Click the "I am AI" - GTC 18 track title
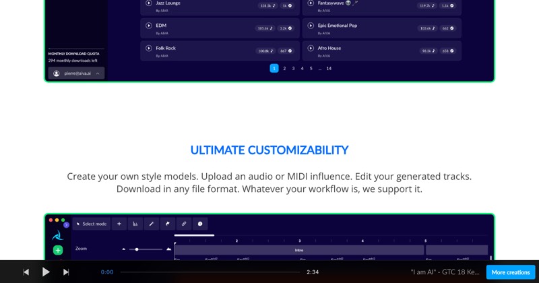Viewport: 539px width, 283px height. point(445,272)
